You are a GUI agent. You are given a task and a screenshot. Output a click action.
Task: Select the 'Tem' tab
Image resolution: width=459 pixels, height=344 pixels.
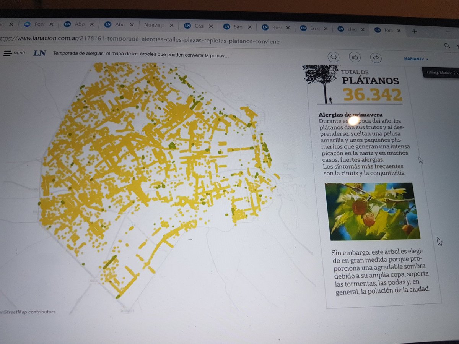(387, 29)
